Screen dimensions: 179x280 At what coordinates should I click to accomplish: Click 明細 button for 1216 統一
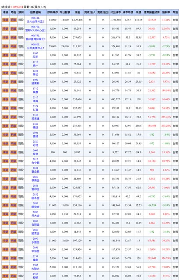click(14, 64)
